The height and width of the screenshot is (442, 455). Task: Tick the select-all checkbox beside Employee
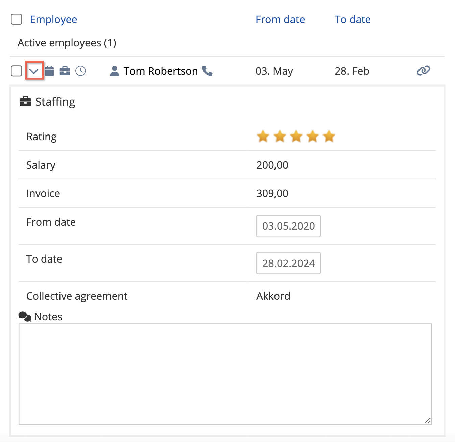(x=17, y=19)
